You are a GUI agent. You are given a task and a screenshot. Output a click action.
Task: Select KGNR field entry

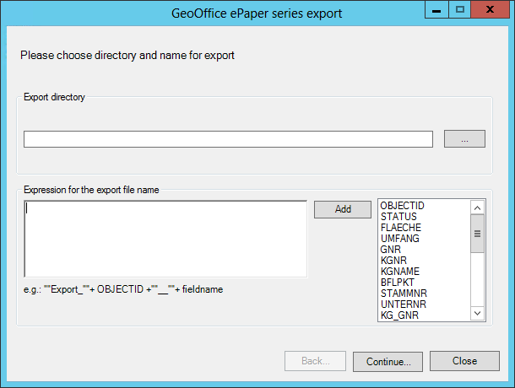click(x=393, y=261)
